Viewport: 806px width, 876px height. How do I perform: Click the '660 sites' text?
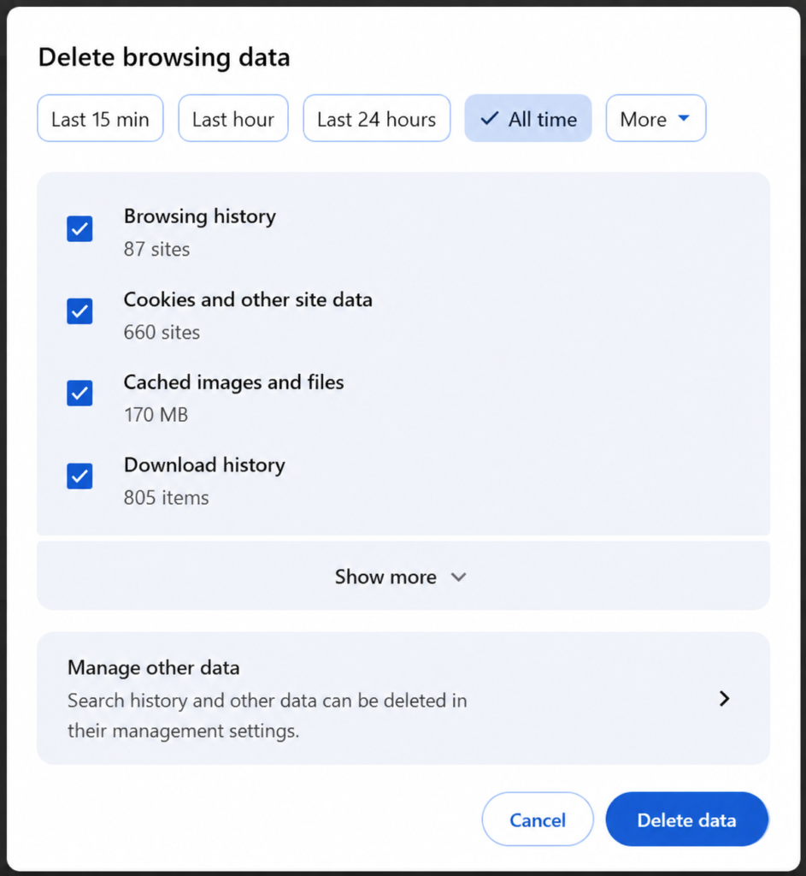(162, 333)
